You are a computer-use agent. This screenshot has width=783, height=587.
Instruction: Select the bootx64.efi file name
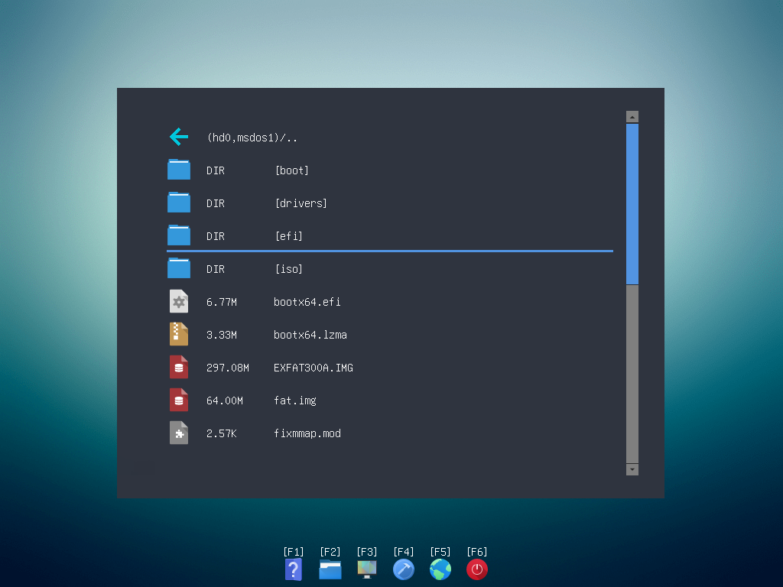click(x=307, y=302)
